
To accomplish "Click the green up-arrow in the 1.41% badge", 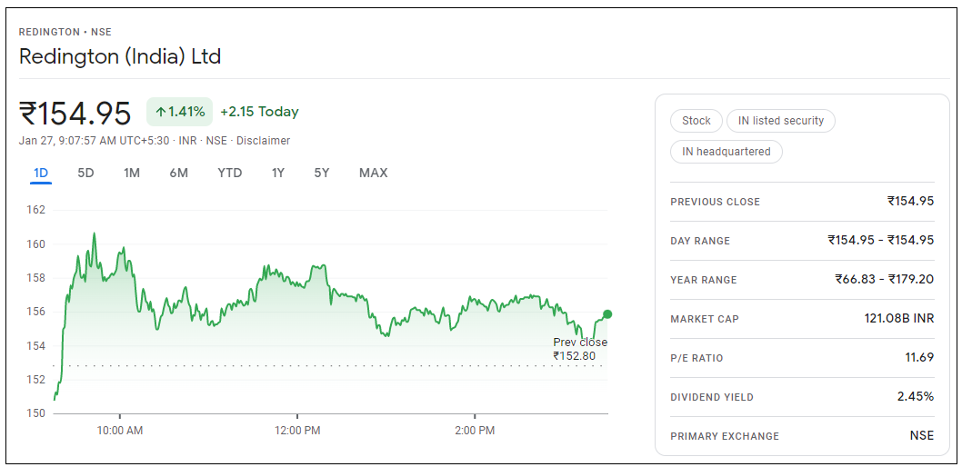I will click(160, 112).
